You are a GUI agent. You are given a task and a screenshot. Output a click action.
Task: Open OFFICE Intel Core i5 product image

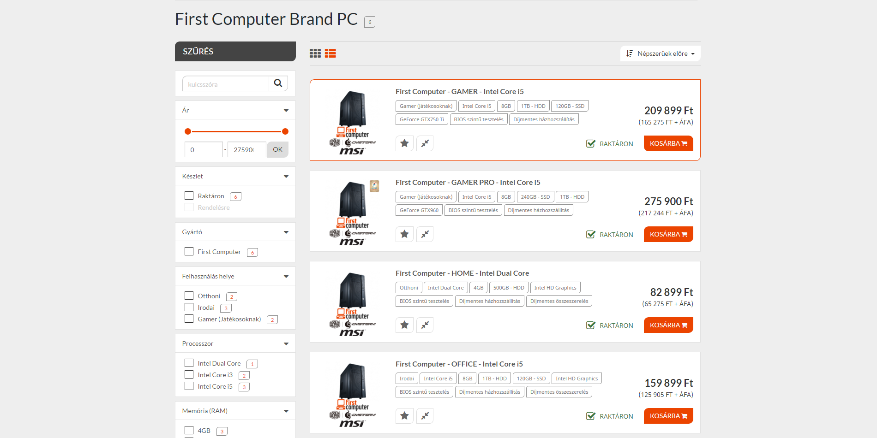(x=353, y=395)
